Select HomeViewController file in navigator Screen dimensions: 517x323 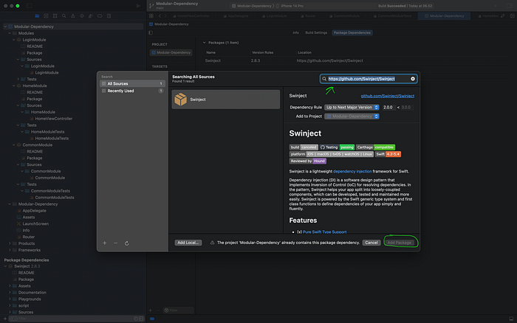[x=53, y=119]
